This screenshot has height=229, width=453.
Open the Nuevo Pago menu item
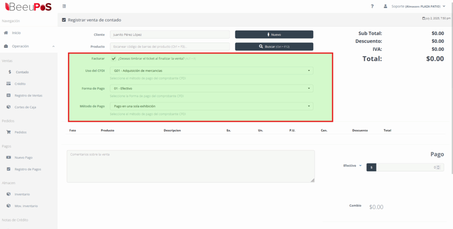tap(23, 158)
